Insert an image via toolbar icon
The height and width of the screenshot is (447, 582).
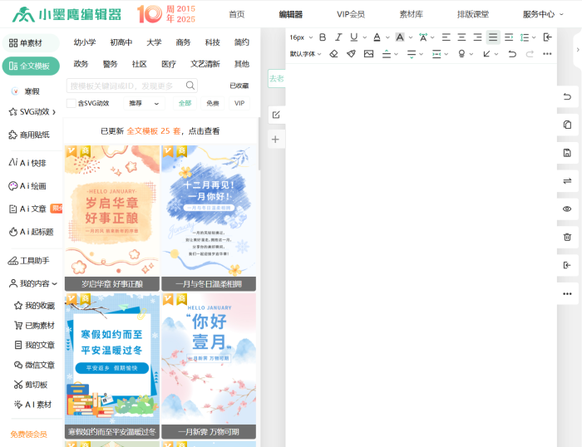click(368, 54)
